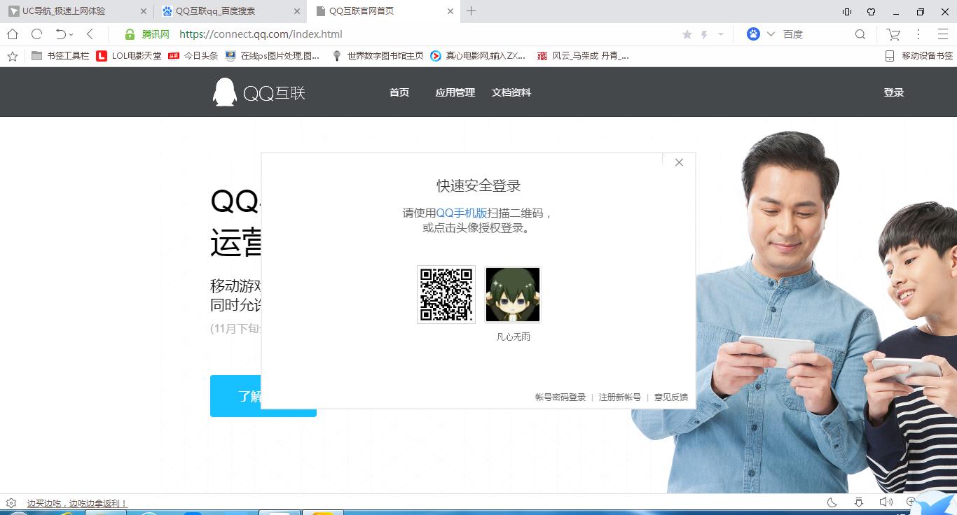This screenshot has height=515, width=957.
Task: Toggle the bookmark star in the address bar
Action: tap(687, 34)
